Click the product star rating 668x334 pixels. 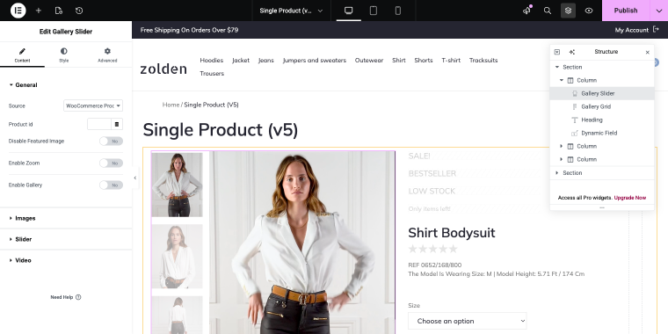[x=432, y=249]
